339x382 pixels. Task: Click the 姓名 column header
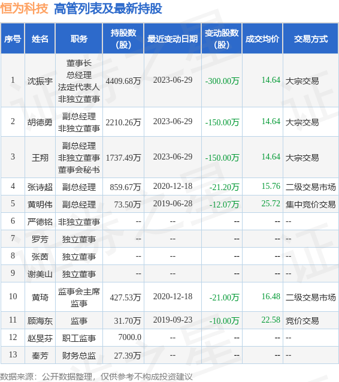(x=40, y=39)
